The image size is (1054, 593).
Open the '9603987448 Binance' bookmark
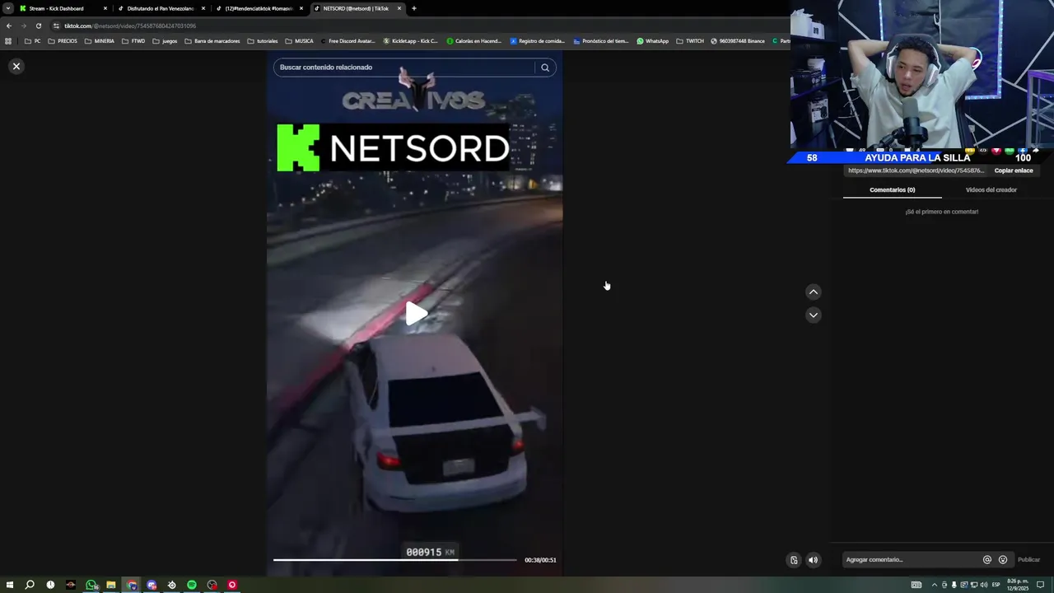pos(738,41)
